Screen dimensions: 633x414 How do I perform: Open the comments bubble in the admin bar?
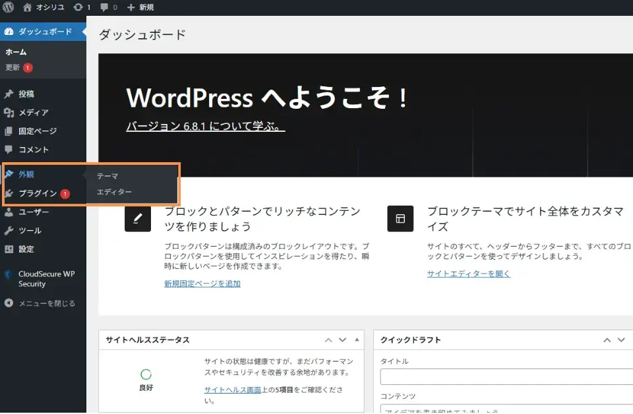(x=109, y=7)
